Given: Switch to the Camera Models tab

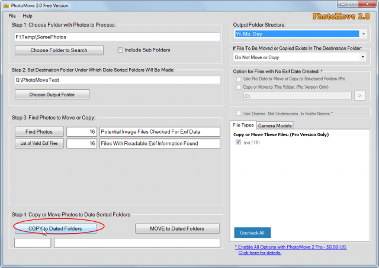Looking at the screenshot, I should (275, 125).
